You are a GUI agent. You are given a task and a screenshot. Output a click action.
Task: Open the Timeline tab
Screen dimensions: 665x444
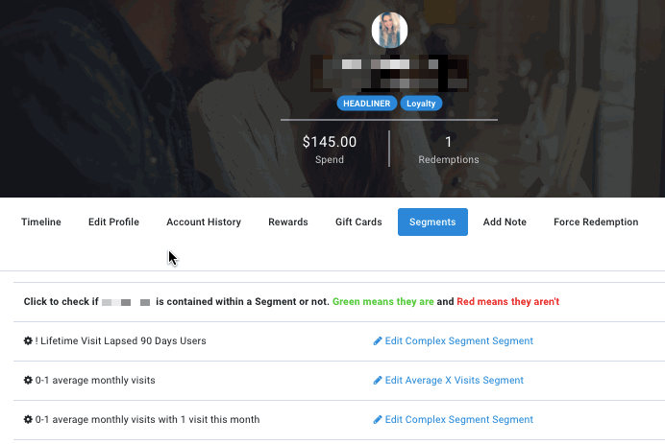[41, 222]
